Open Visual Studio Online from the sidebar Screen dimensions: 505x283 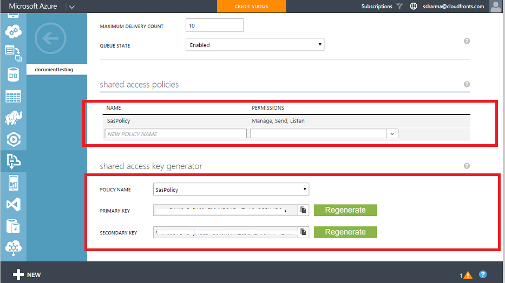coord(13,205)
